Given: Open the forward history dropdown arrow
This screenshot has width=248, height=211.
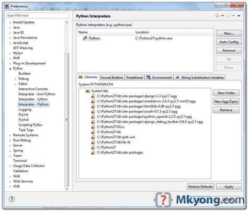Looking at the screenshot, I should 233,16.
